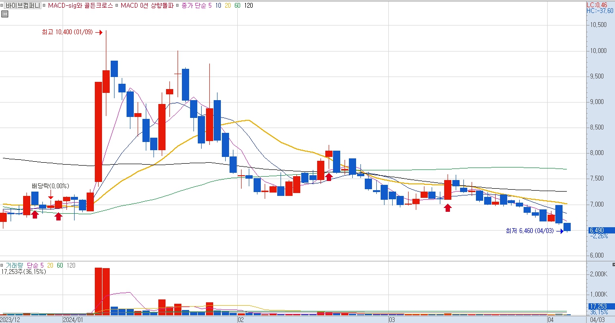Image resolution: width=615 pixels, height=323 pixels.
Task: Toggle the 거래량 volume indicator label
Action: (14, 265)
